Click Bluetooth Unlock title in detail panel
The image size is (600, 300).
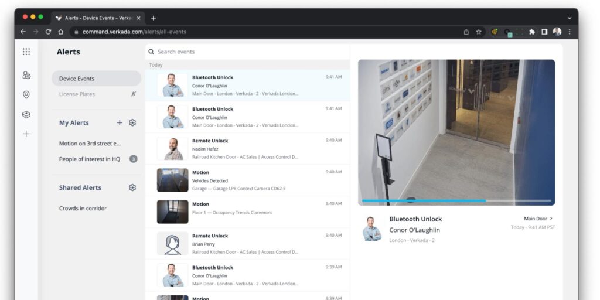click(x=415, y=219)
